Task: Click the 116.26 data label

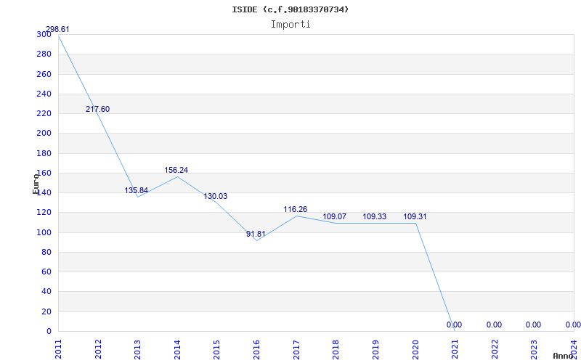Action: (x=296, y=210)
